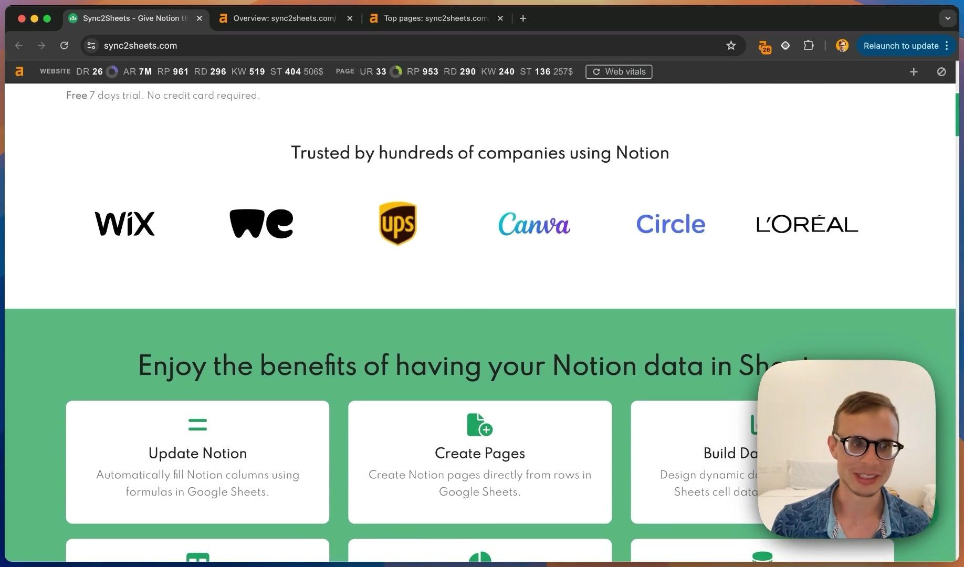The height and width of the screenshot is (567, 964).
Task: Bookmark this page with star icon
Action: [730, 46]
